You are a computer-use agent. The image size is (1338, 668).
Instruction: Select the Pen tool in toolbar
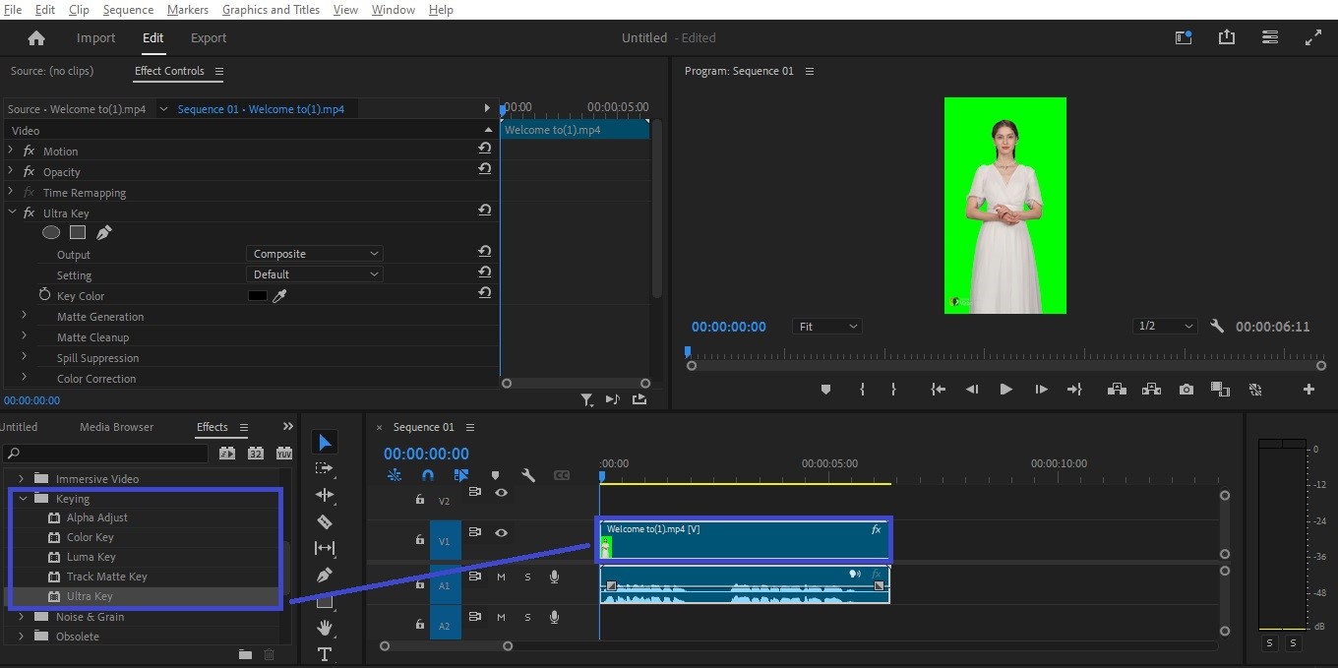(325, 575)
